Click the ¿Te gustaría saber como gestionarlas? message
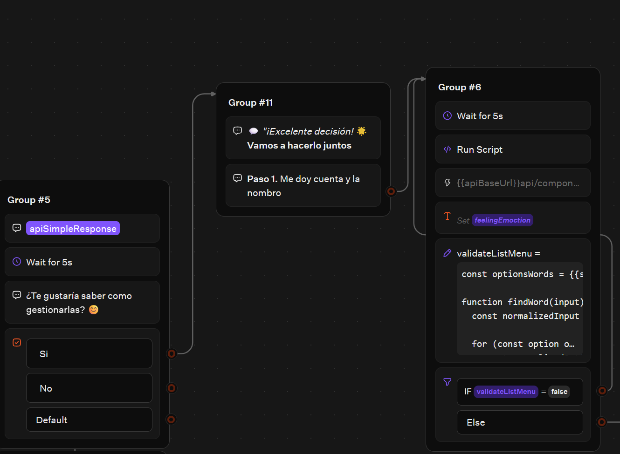This screenshot has height=454, width=620. (x=82, y=302)
